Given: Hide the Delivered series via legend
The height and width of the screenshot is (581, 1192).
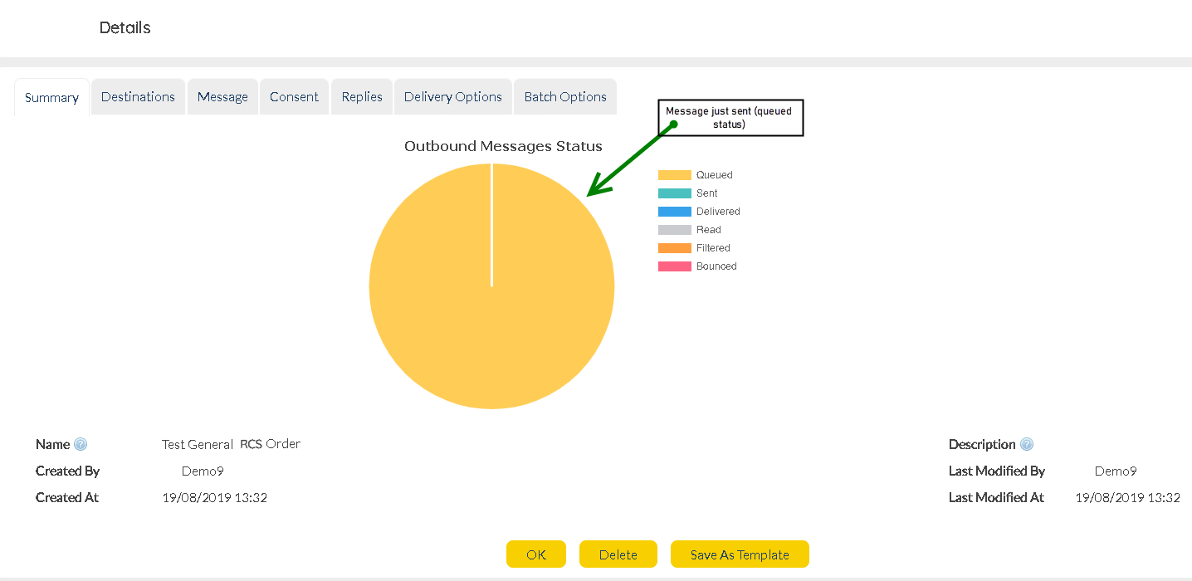Looking at the screenshot, I should click(x=699, y=212).
